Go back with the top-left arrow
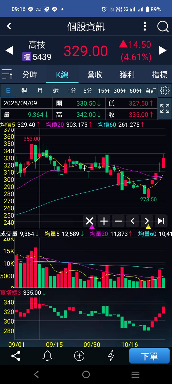 [x=9, y=26]
